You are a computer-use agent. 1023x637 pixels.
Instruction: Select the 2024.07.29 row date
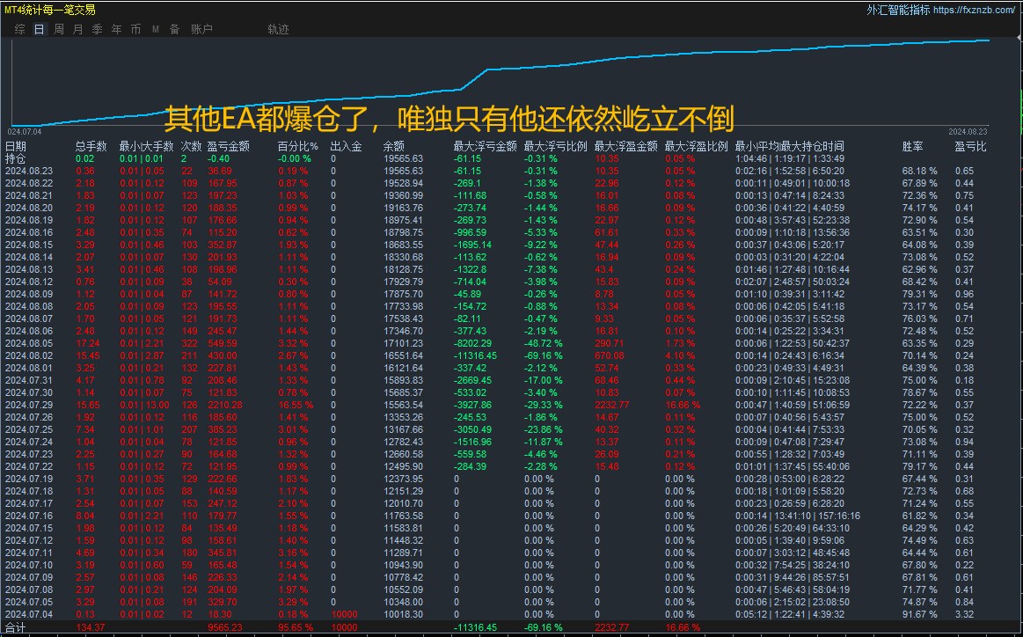click(29, 405)
